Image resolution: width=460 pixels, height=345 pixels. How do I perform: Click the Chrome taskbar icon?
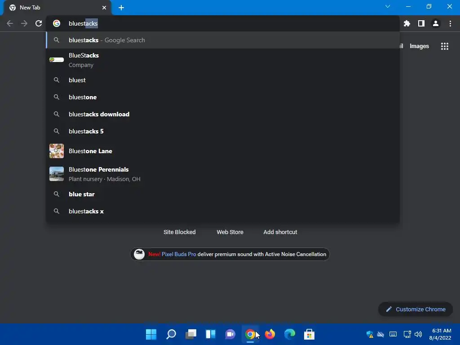[250, 334]
